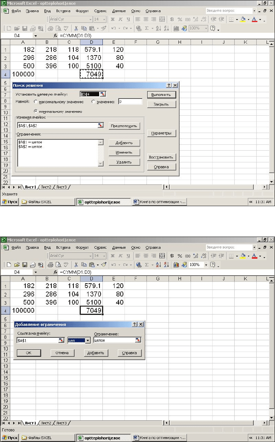Click the AutoSum sigma icon in lower Excel window
The width and height of the screenshot is (275, 442).
click(147, 265)
